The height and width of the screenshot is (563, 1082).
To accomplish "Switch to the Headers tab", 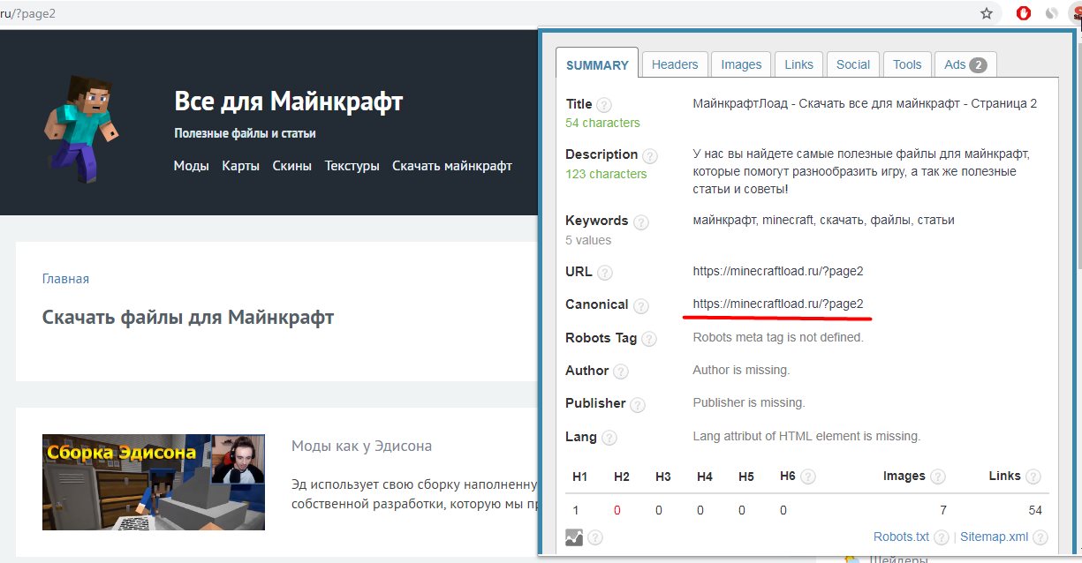I will click(675, 64).
